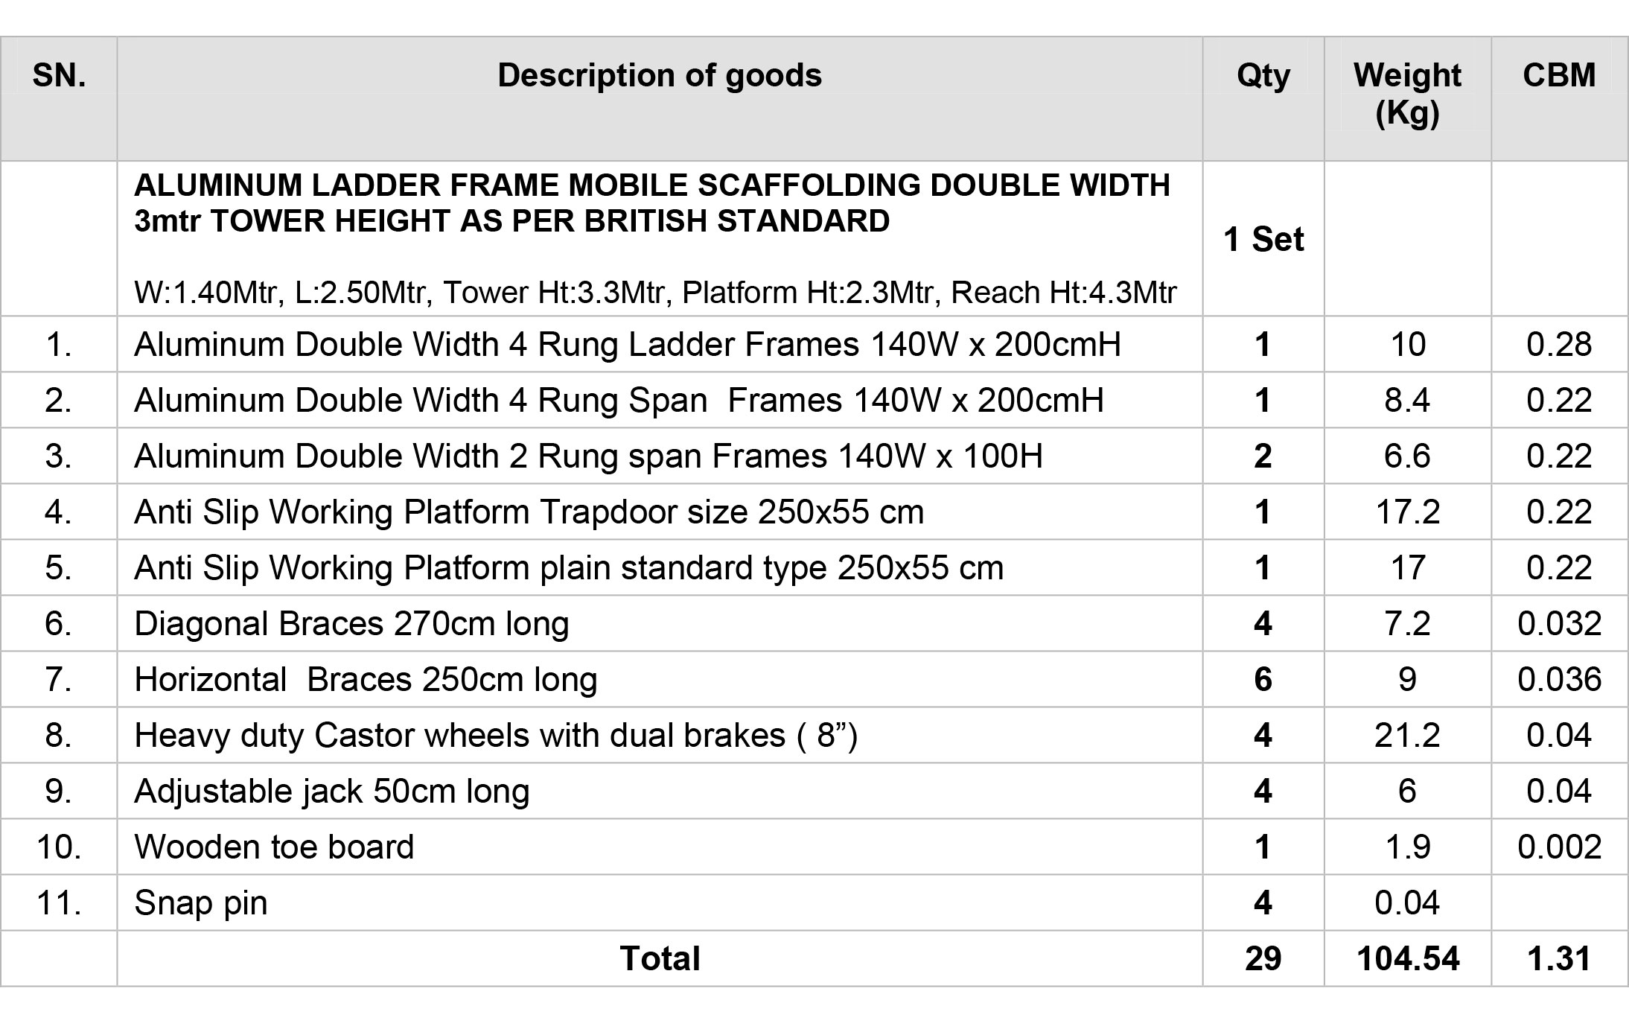Viewport: 1629px width, 1035px height.
Task: Click the '2 Rung span Frames' description
Action: point(588,456)
